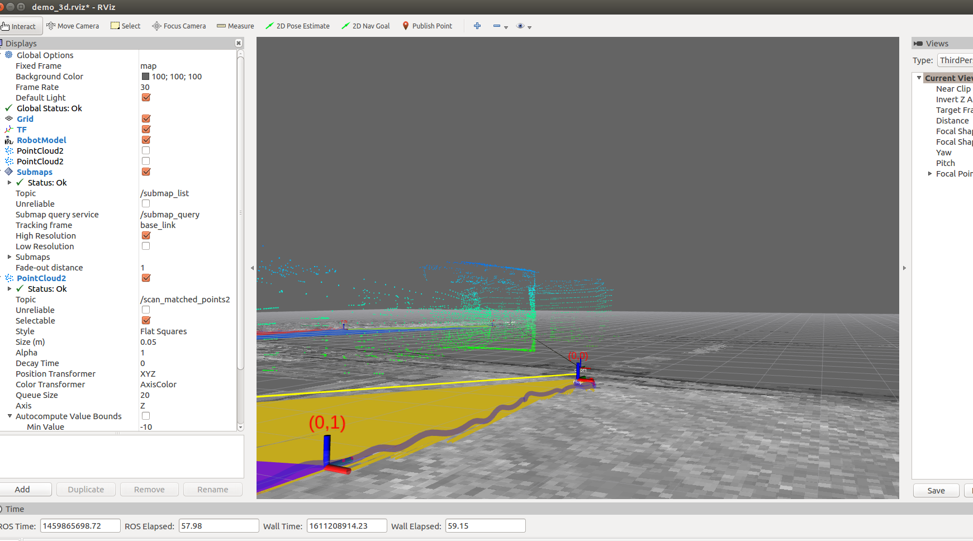Activate 2D Pose Estimate
Screen dimensions: 973x541
[x=297, y=26]
